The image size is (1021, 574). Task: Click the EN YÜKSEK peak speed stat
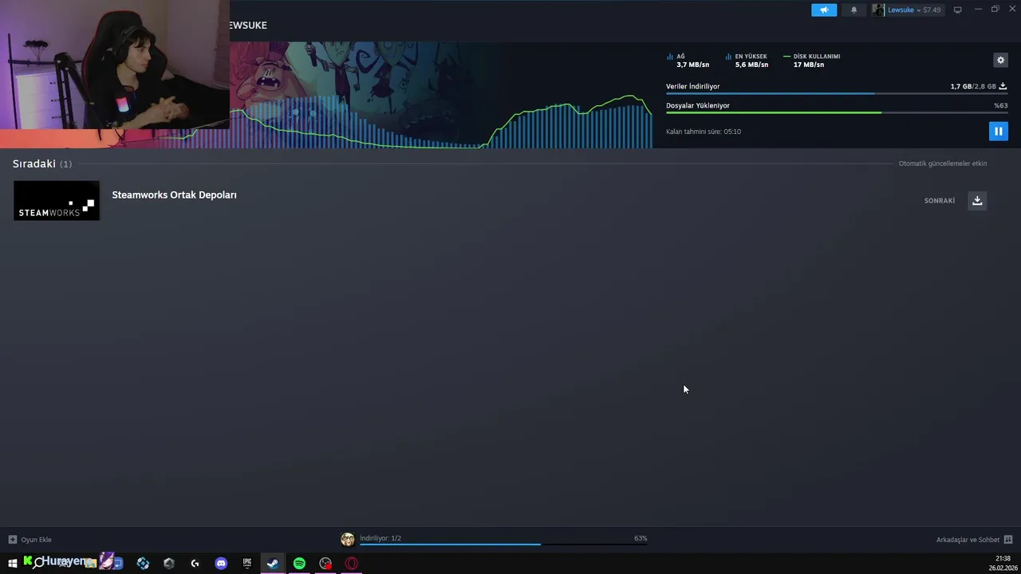[x=747, y=61]
